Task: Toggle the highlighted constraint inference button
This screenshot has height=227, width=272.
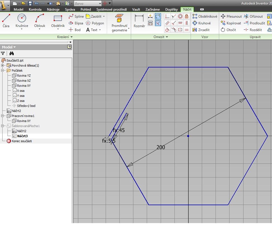Action: point(158,16)
